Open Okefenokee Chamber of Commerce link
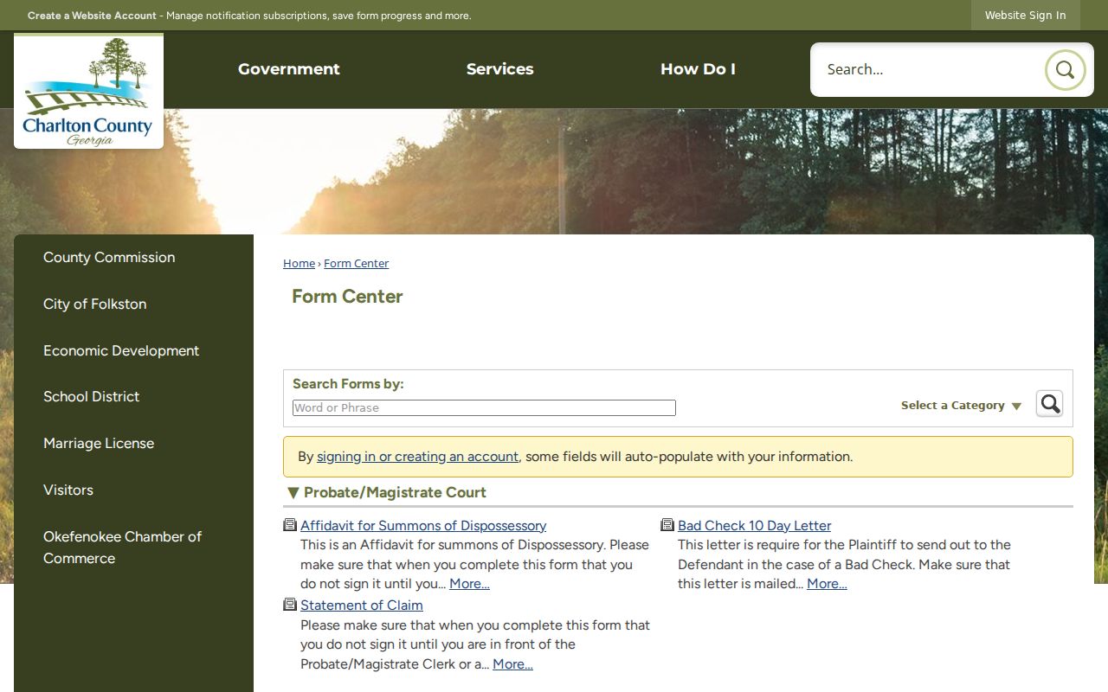Viewport: 1108px width, 692px height. (123, 547)
